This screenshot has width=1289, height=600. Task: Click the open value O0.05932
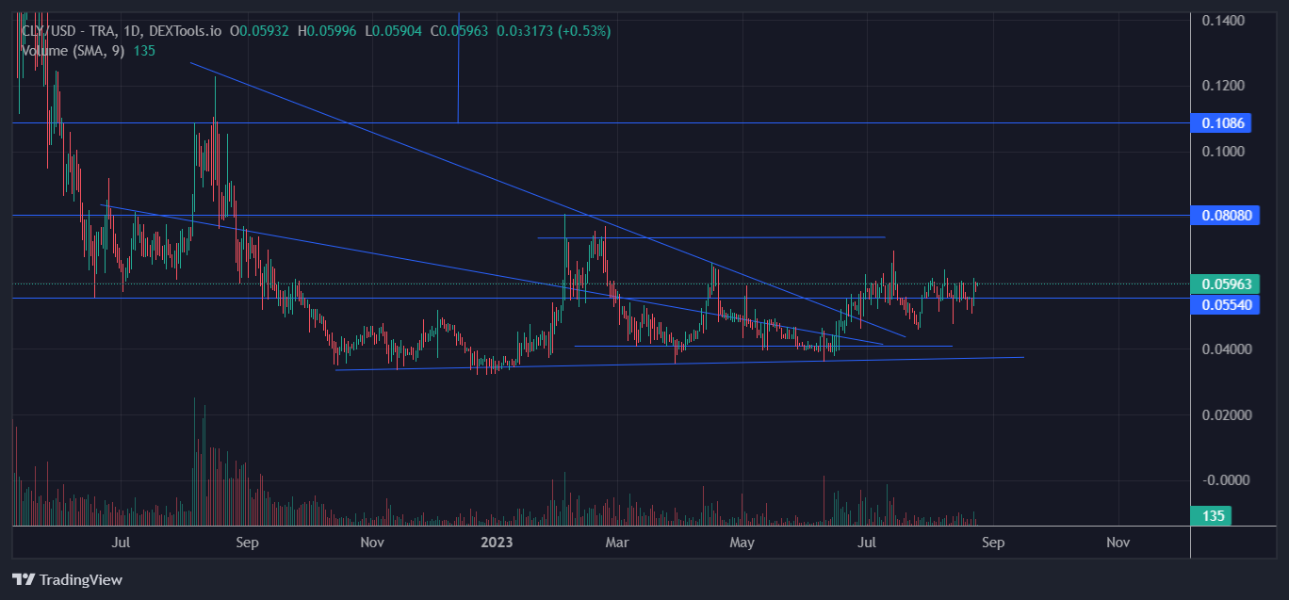pyautogui.click(x=261, y=31)
